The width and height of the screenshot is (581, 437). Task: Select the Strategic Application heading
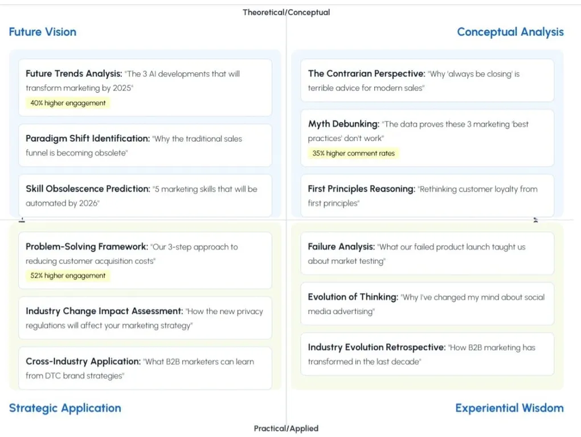(65, 408)
